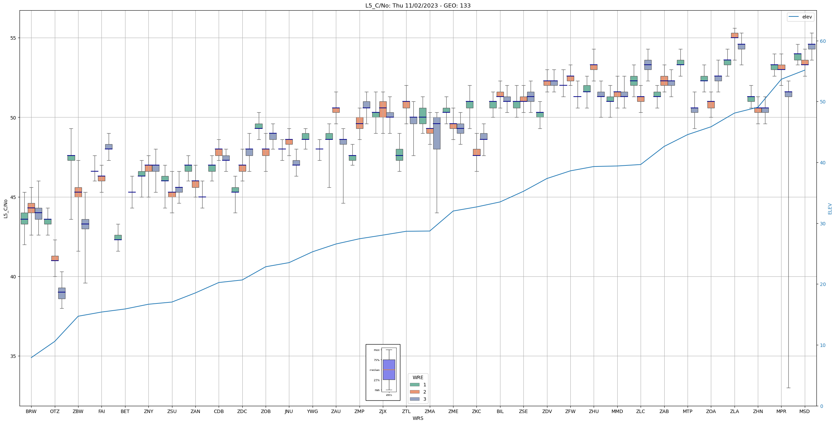Click the ZBW x-axis label
The width and height of the screenshot is (836, 424).
(x=78, y=411)
